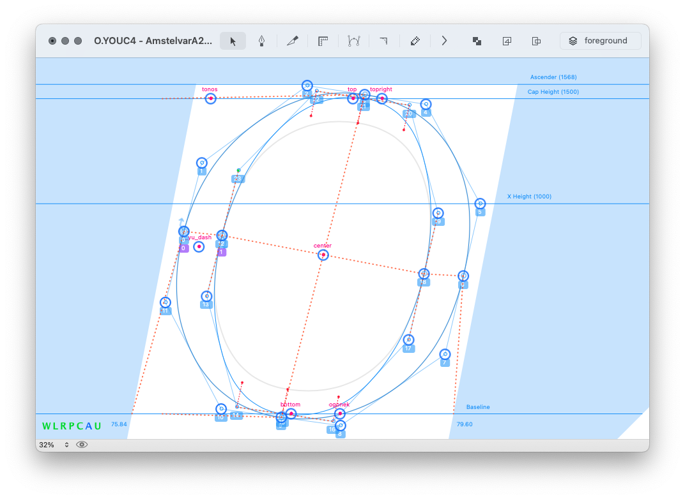Select the eraser tool in toolbar
Screen dimensions: 685x499
coord(415,41)
